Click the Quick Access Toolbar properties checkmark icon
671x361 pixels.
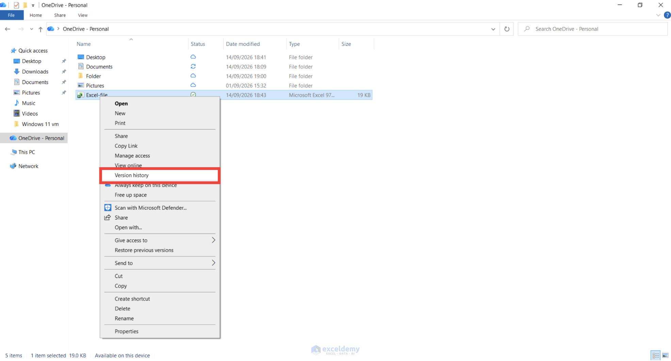click(x=16, y=5)
